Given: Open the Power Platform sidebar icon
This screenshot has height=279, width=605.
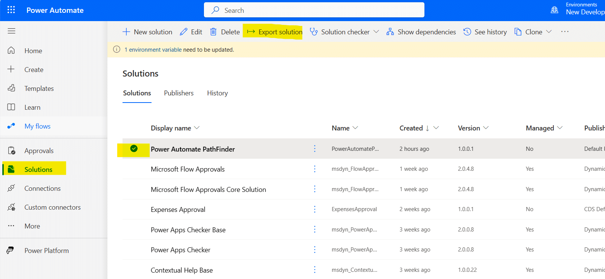Looking at the screenshot, I should [x=11, y=250].
